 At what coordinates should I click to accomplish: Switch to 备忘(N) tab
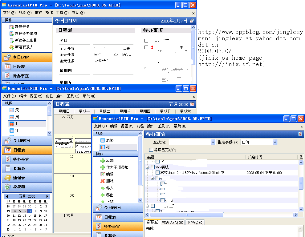coord(152,222)
